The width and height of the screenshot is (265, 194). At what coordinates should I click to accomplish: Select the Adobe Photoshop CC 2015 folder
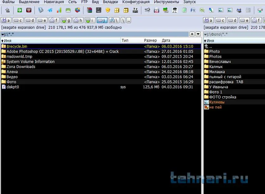point(101,51)
